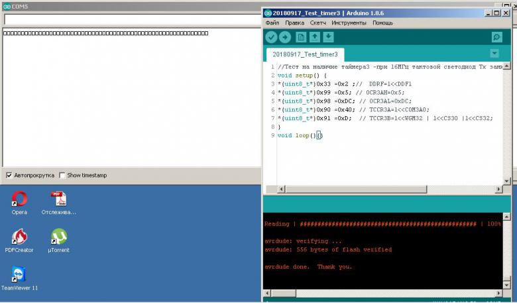Open the Отслежива... PDF desktop file

(x=59, y=200)
